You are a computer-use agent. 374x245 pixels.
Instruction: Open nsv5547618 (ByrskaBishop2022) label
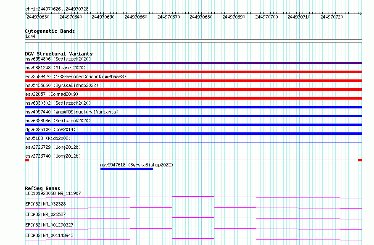(137, 165)
